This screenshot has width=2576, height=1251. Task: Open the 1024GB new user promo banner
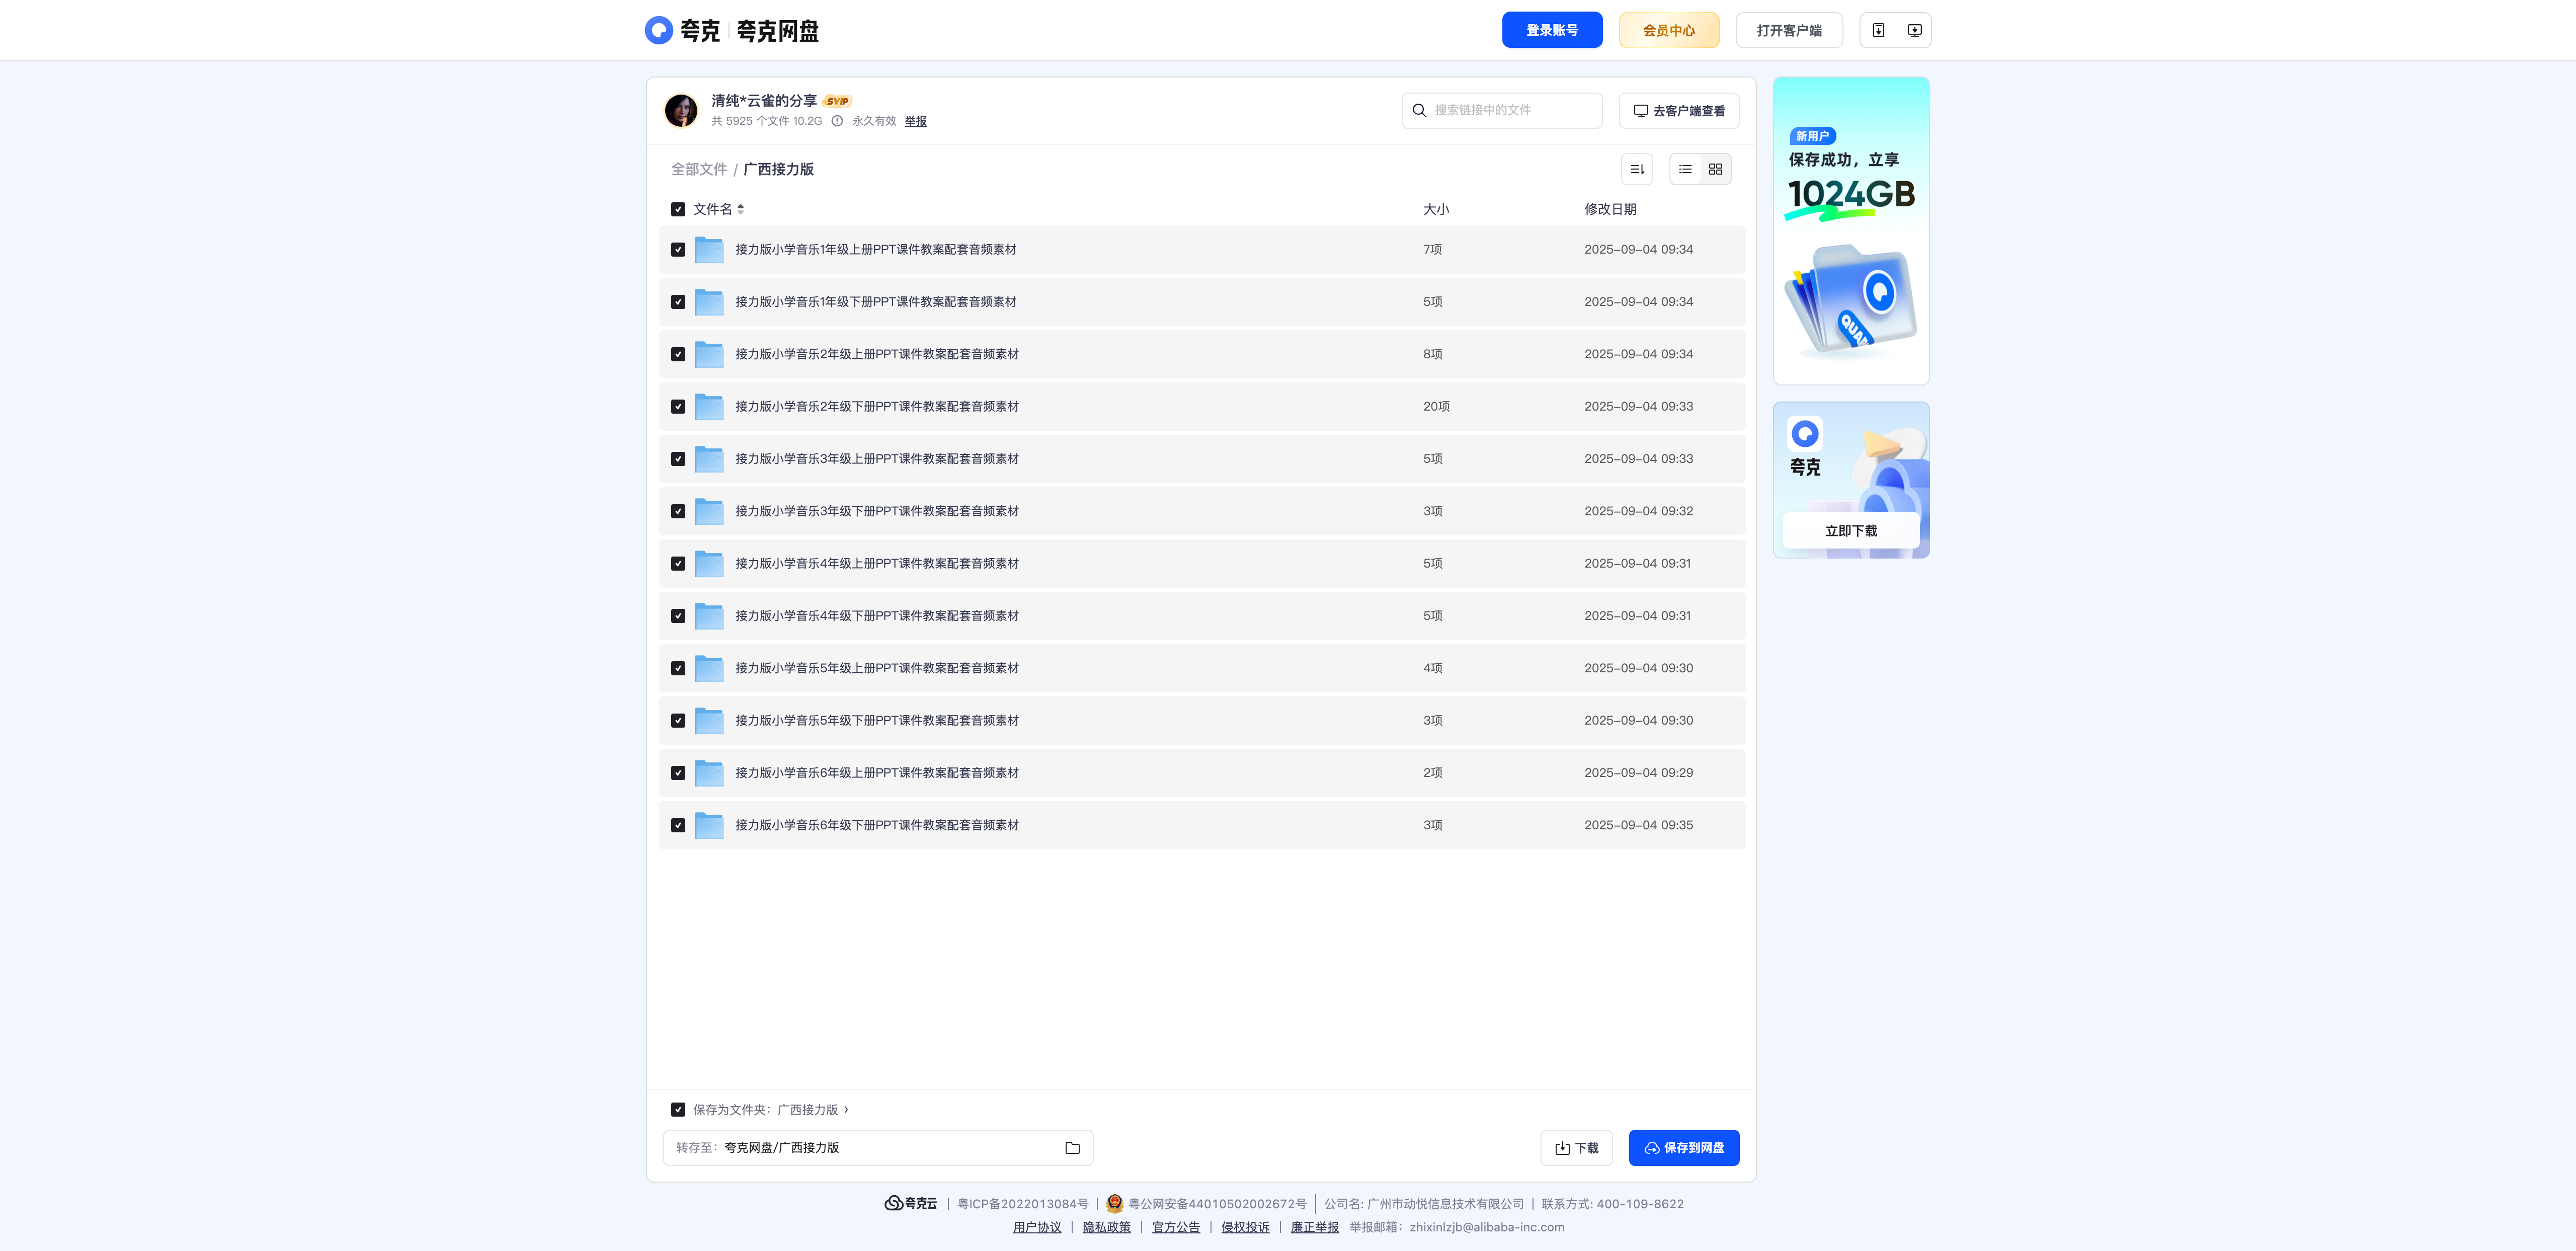[1851, 231]
